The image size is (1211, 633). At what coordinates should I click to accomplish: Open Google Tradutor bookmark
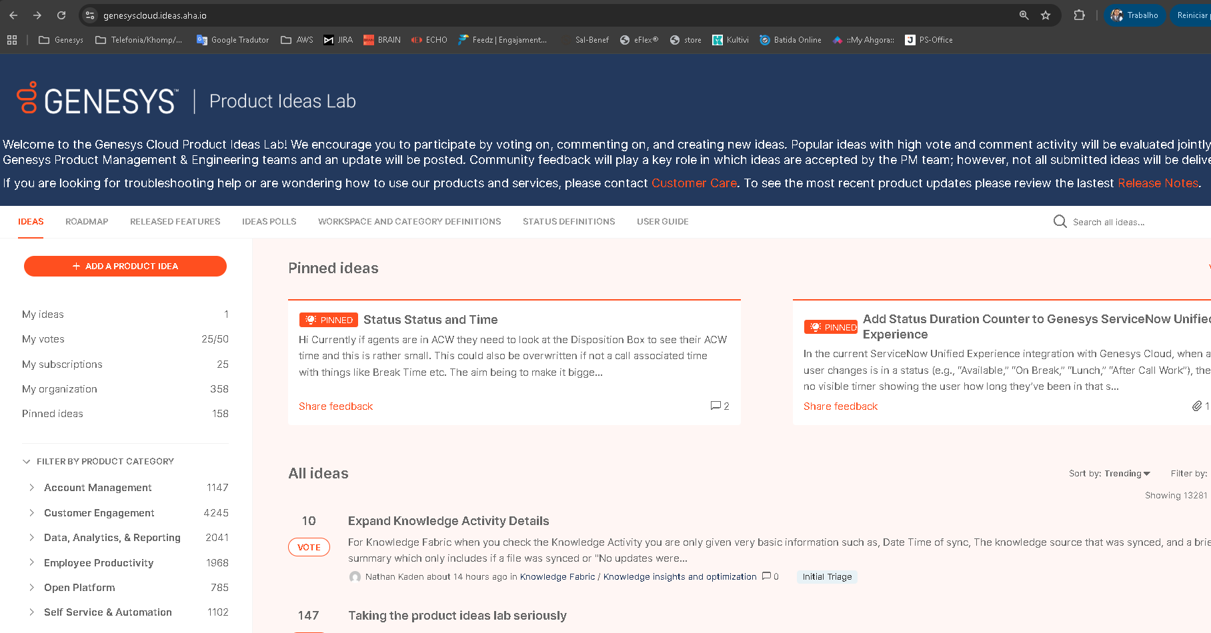pos(233,40)
